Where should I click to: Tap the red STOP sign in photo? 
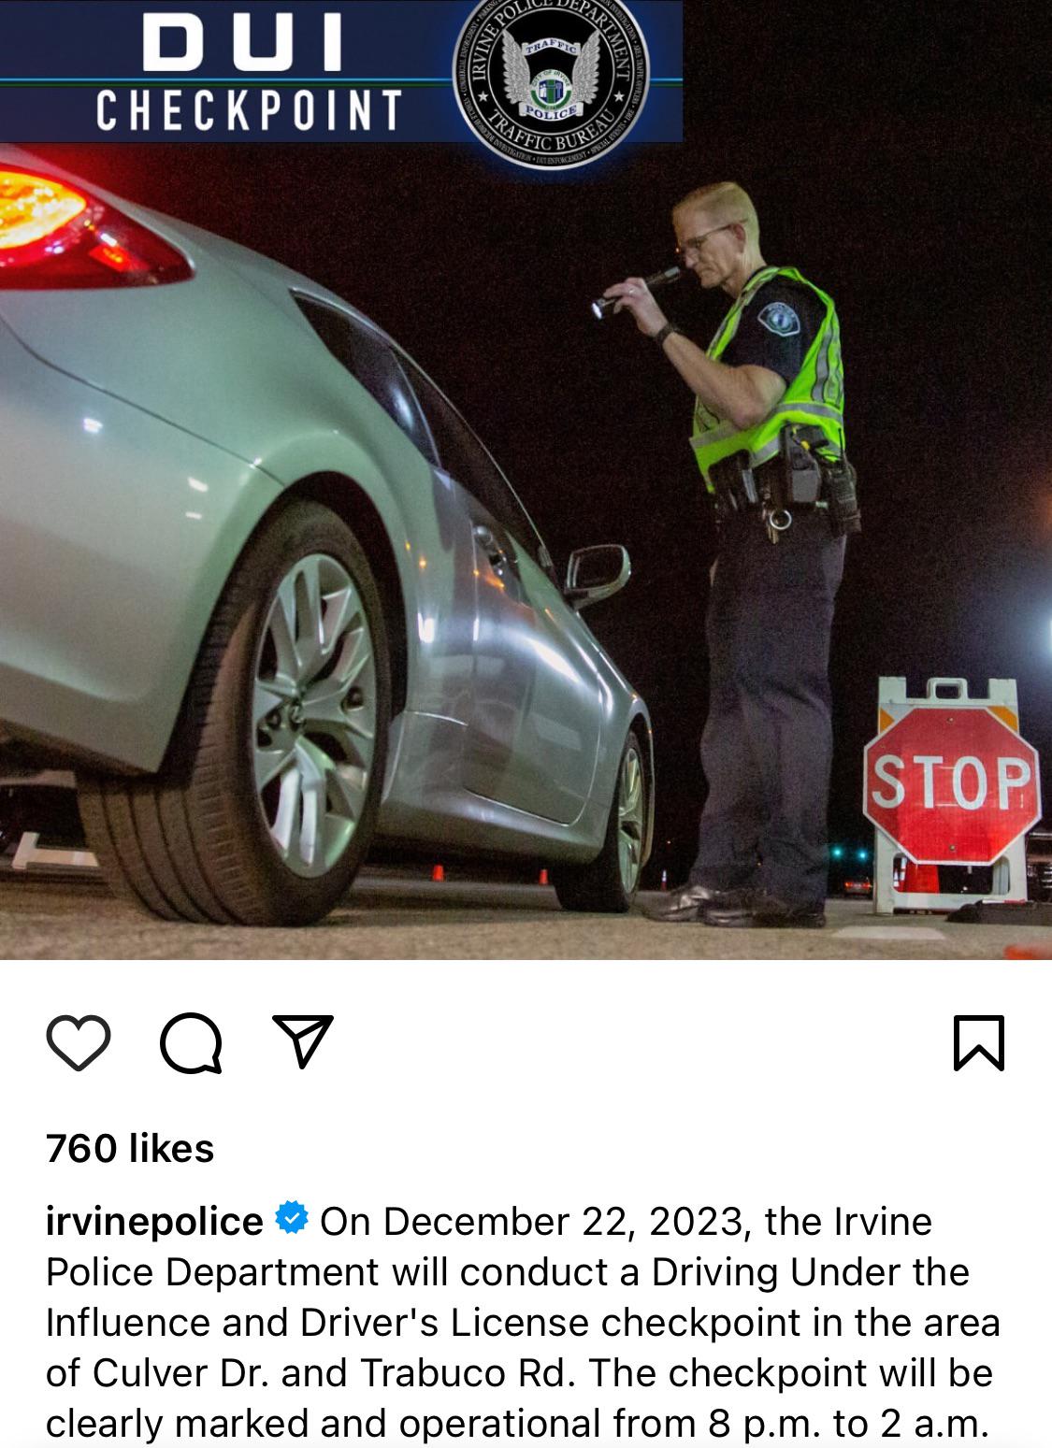951,784
